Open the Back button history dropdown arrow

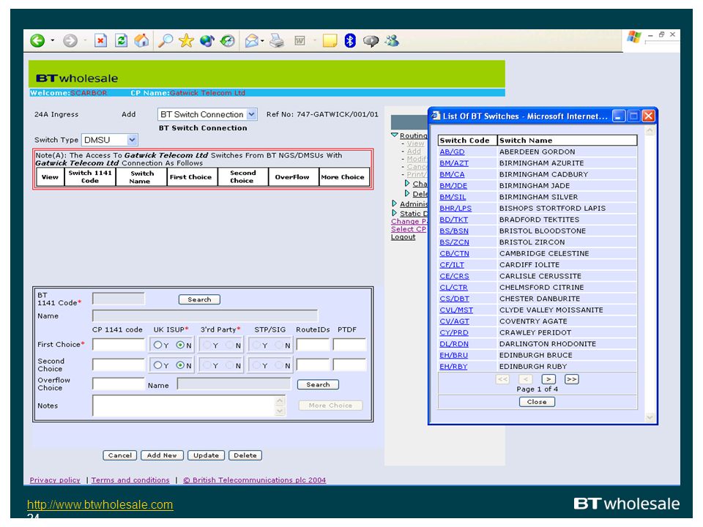point(53,41)
